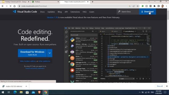
Task: Open the Extensions puzzle-piece menu
Action: coord(154,6)
